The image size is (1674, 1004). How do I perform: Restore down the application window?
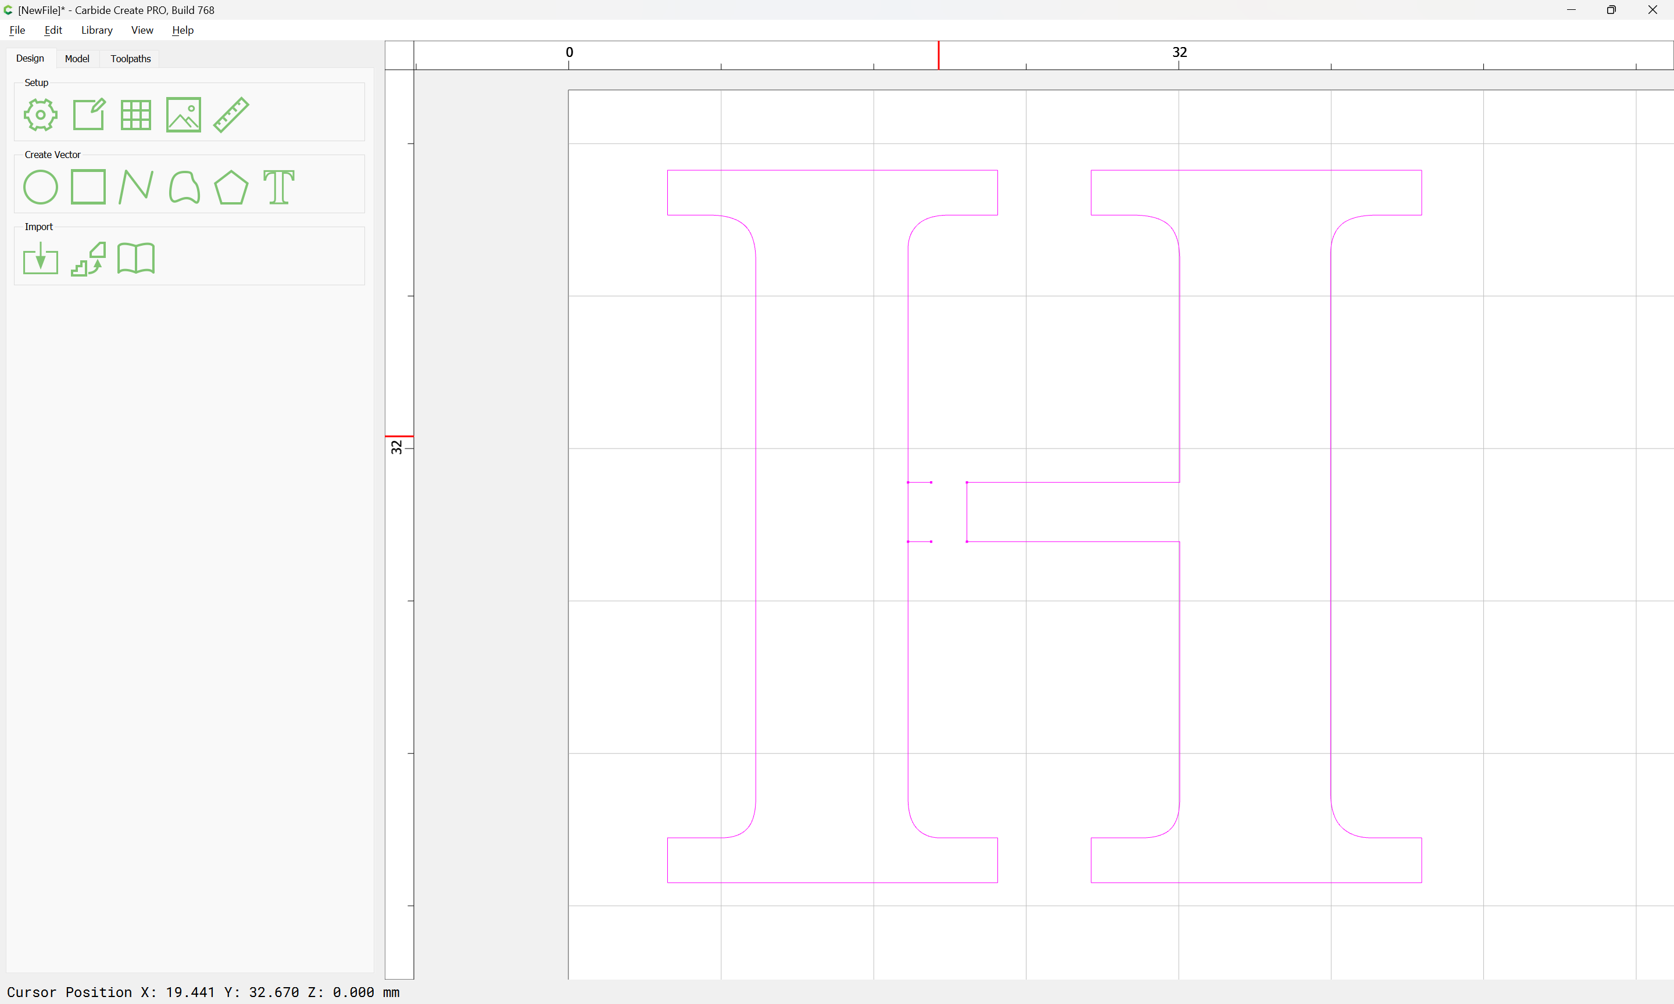(1611, 10)
